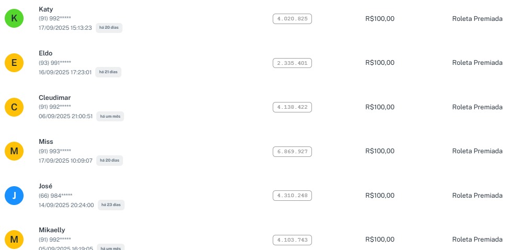514x250 pixels.
Task: Click the 'há 23 dias' badge for José
Action: pos(111,205)
